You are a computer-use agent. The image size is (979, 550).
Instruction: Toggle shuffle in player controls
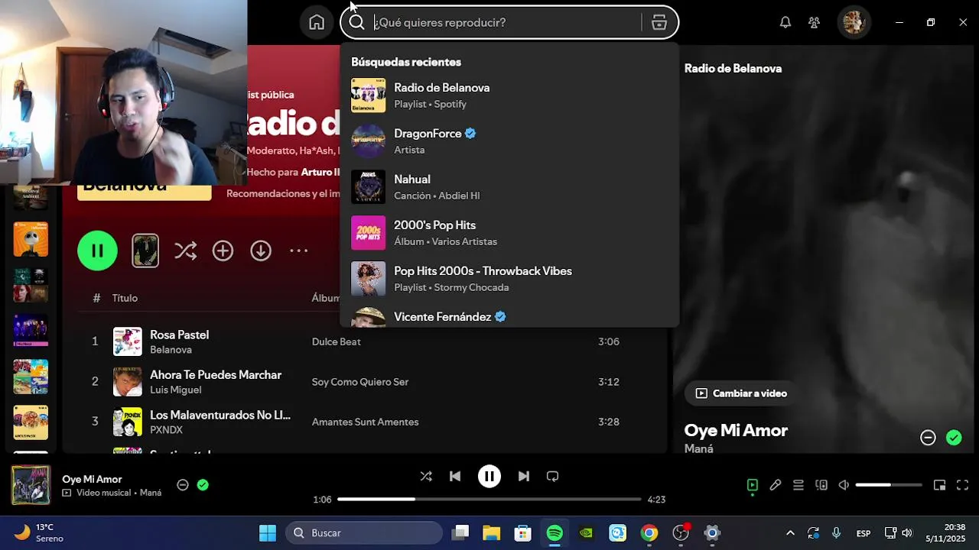426,476
